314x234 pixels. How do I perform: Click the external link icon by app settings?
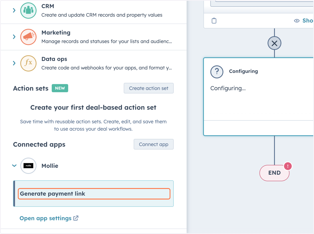point(76,218)
